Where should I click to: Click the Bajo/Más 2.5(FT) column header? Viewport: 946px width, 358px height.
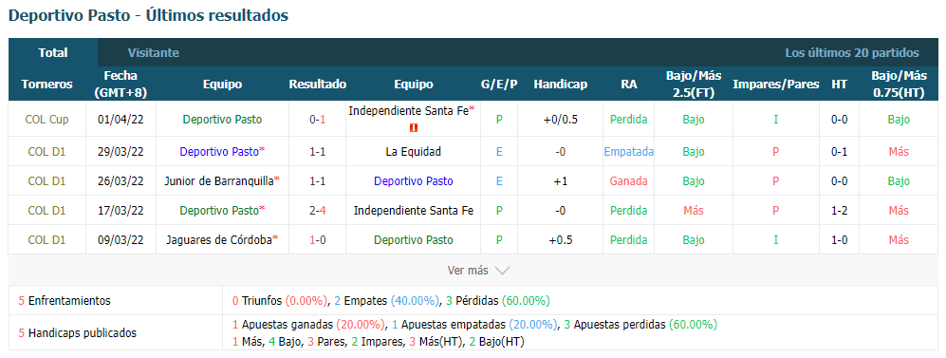694,84
